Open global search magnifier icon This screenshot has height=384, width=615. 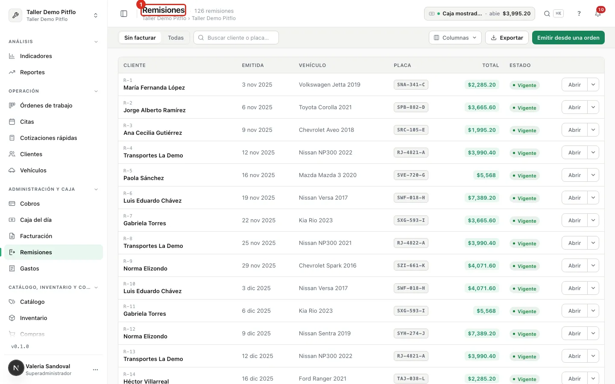coord(547,14)
